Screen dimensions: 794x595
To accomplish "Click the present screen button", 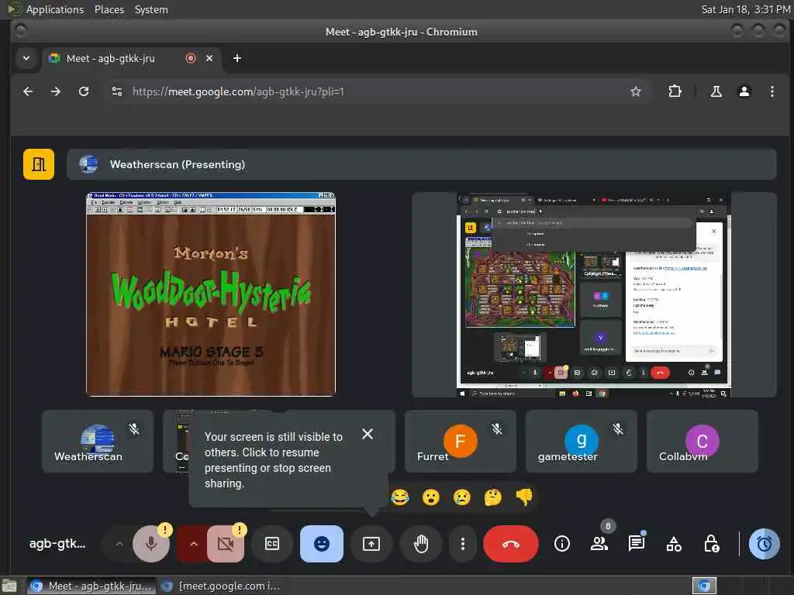I will [x=371, y=544].
